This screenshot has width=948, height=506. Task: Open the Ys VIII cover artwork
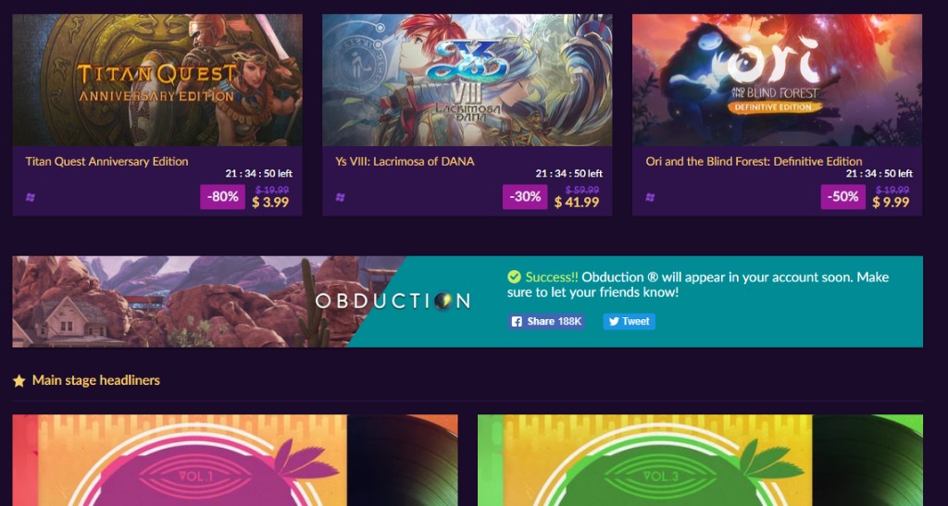point(467,80)
